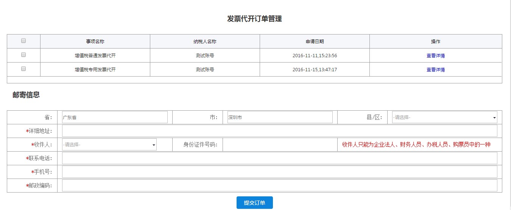Click the 操作 column header
This screenshot has width=511, height=210.
(435, 42)
